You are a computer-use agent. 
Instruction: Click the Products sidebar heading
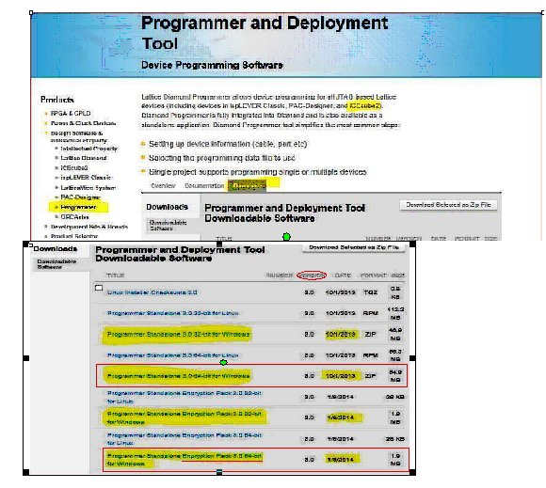(x=57, y=100)
